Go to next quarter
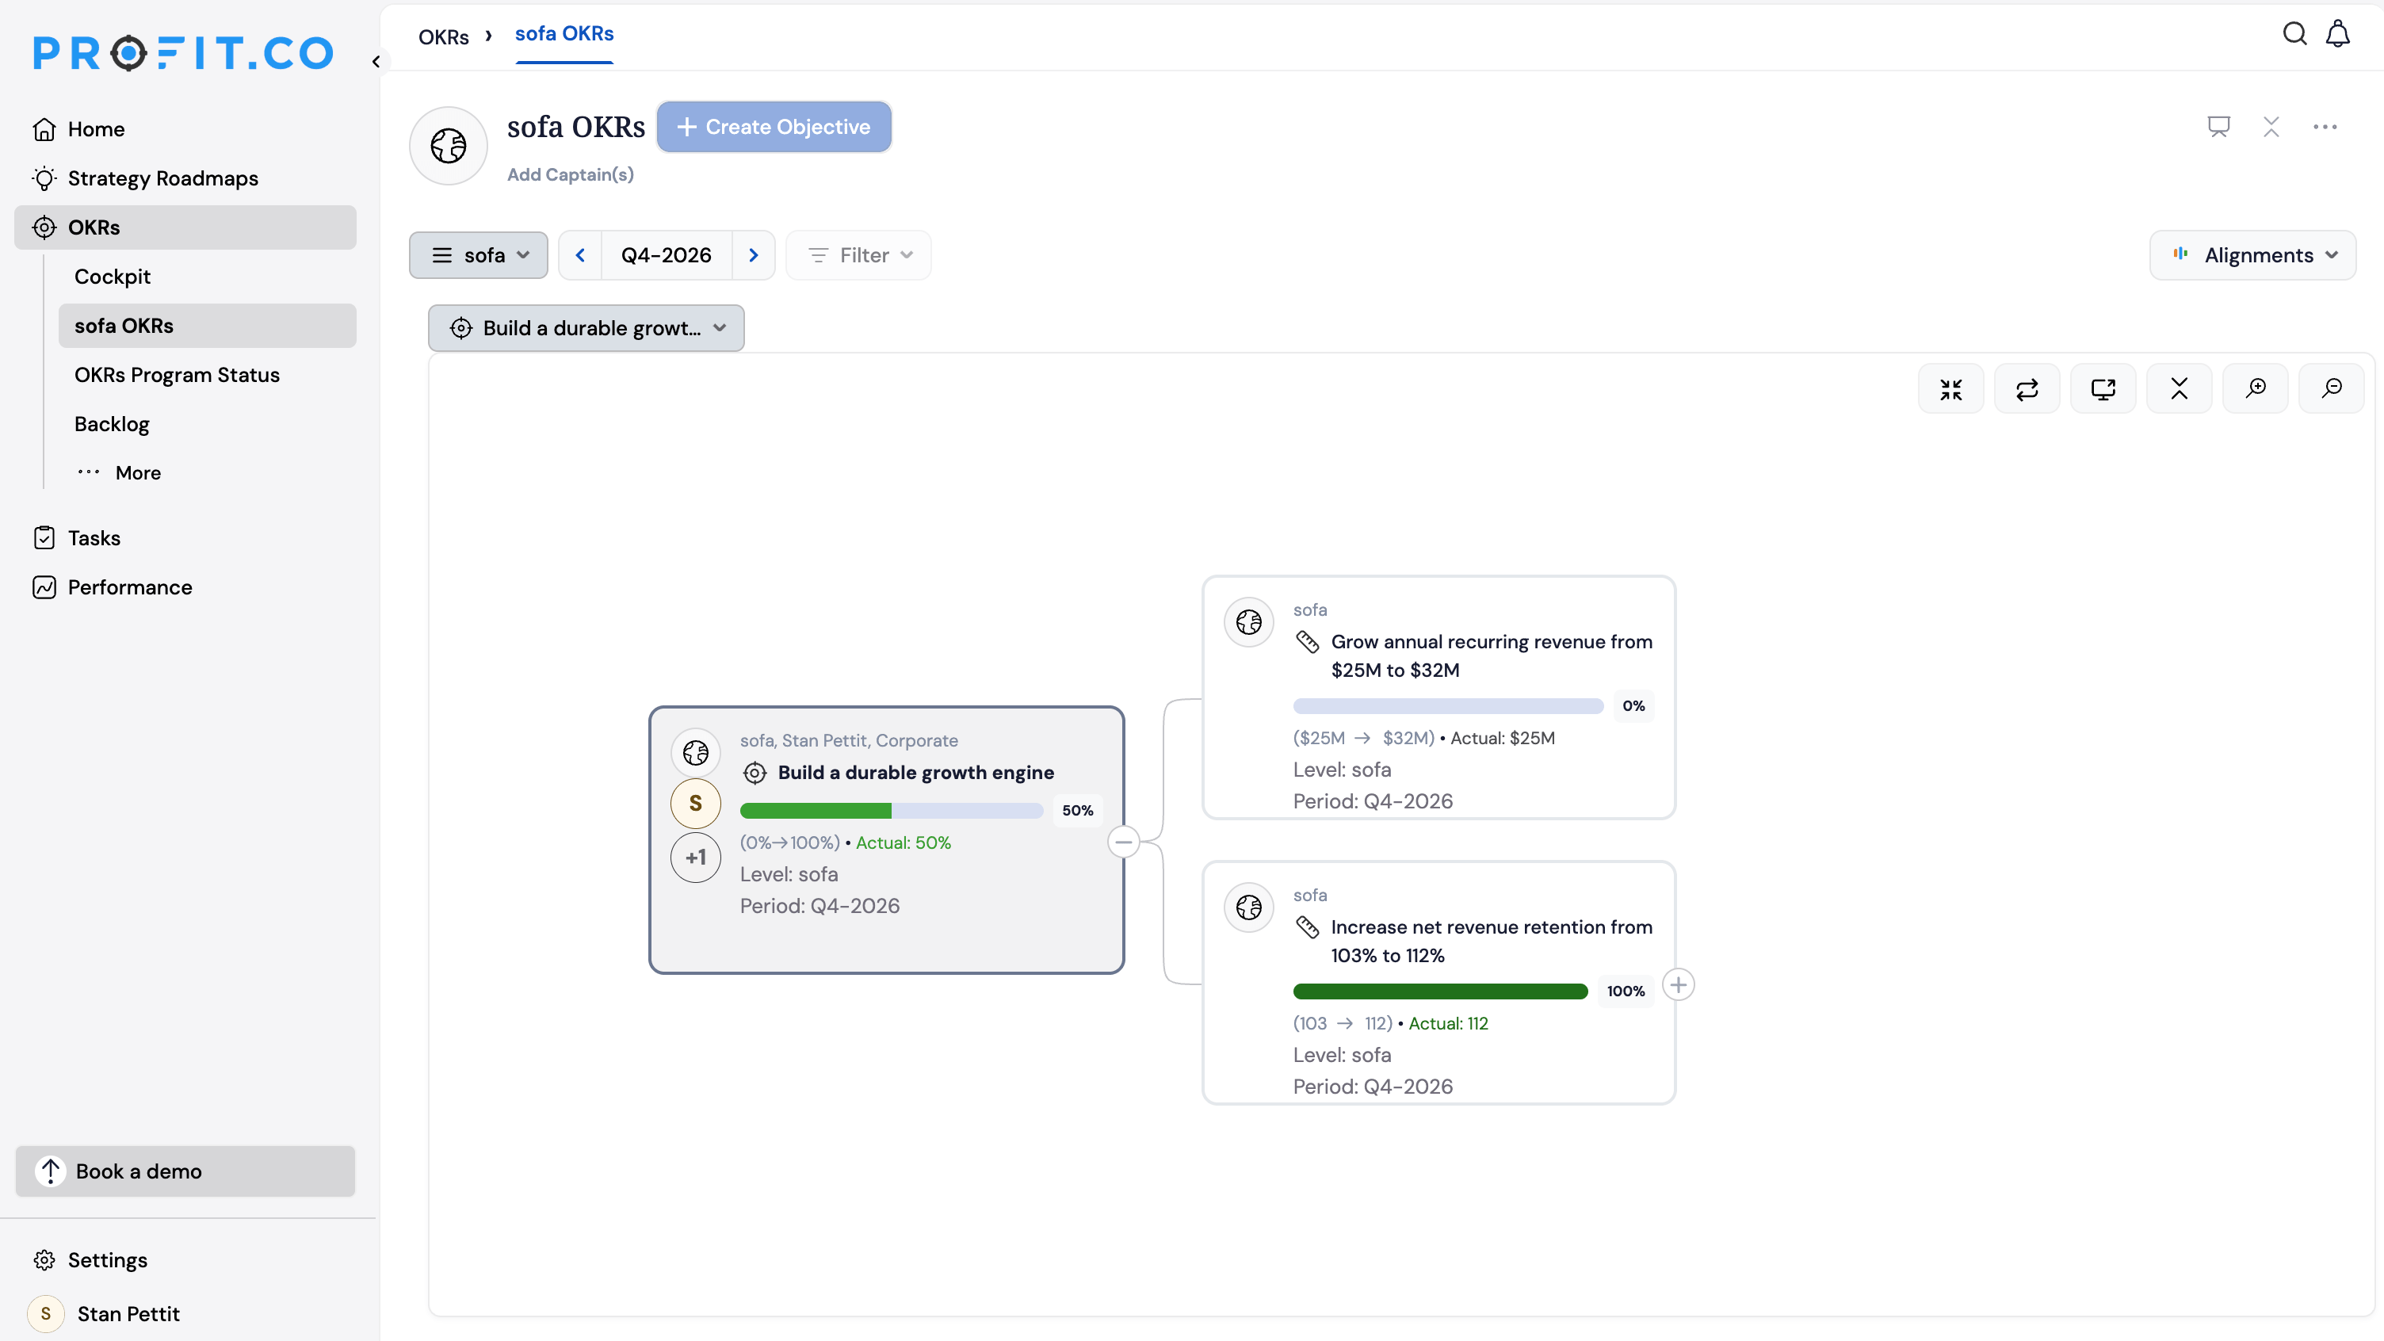Viewport: 2384px width, 1341px height. pyautogui.click(x=754, y=255)
